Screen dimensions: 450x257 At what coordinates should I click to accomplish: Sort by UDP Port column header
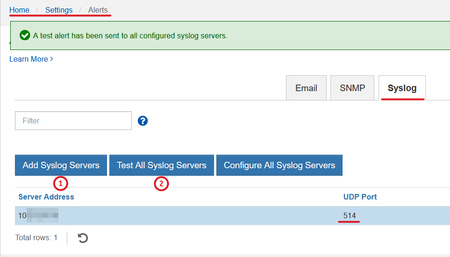(360, 197)
